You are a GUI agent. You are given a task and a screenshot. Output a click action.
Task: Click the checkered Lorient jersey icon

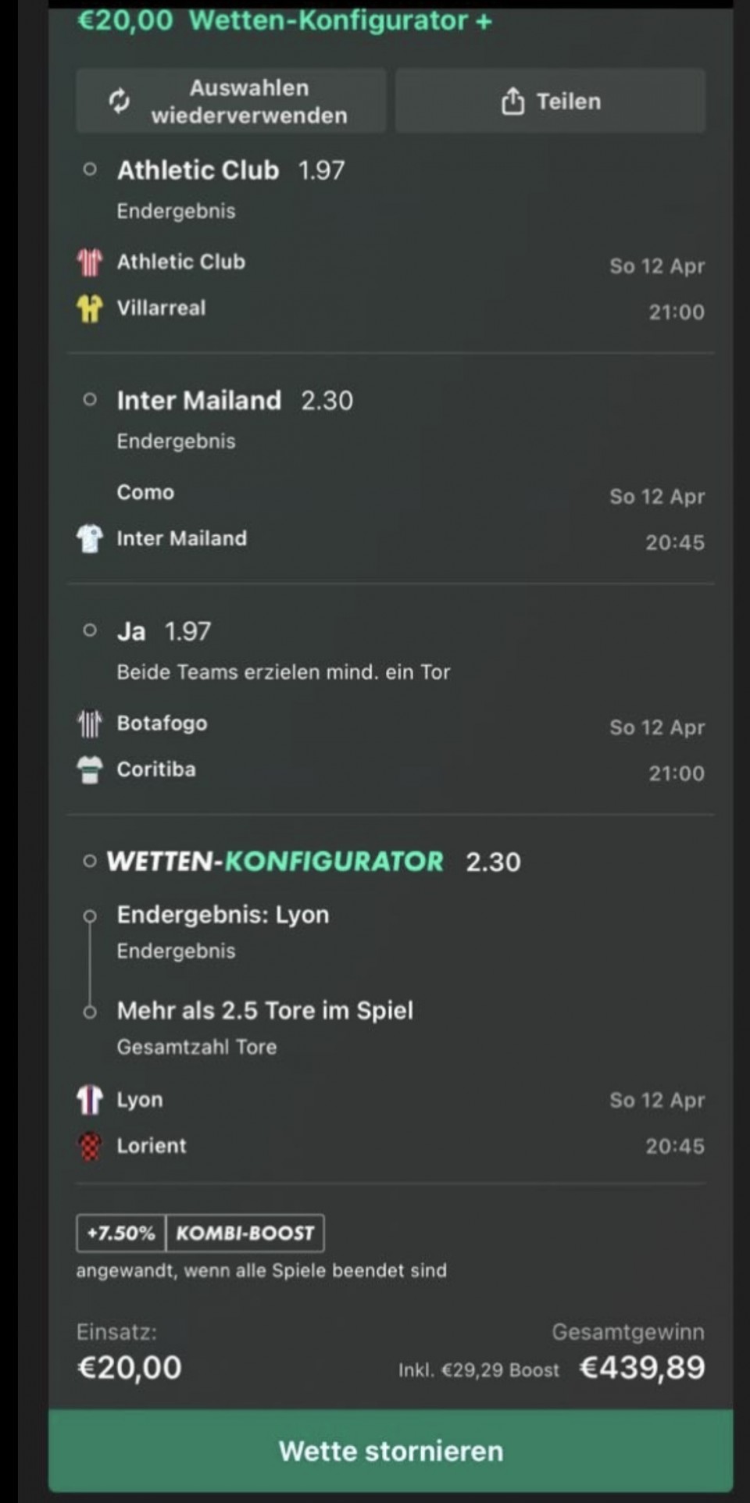coord(90,1146)
